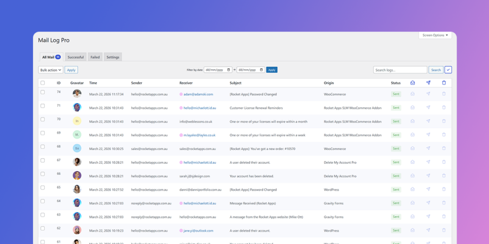Delete the log entry with ID 74
489x244 pixels.
click(x=444, y=94)
